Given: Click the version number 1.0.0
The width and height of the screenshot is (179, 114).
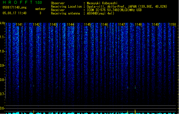Looking at the screenshot, I should [x=39, y=2].
